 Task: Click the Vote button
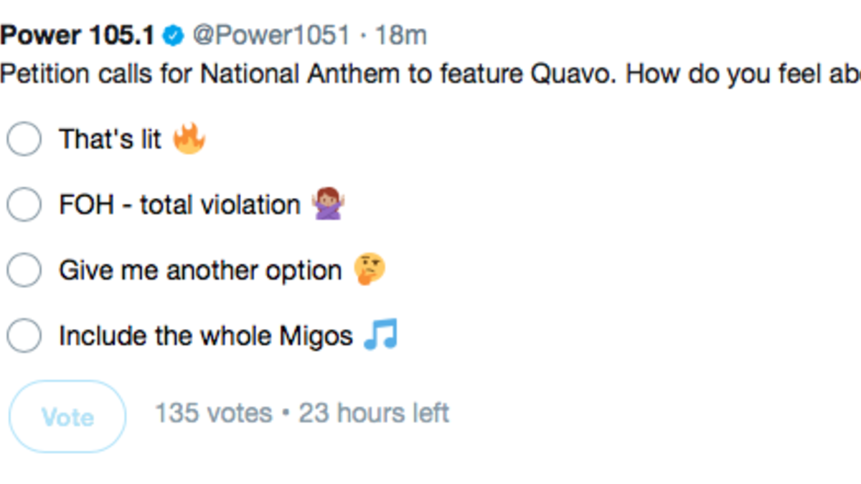tap(67, 417)
